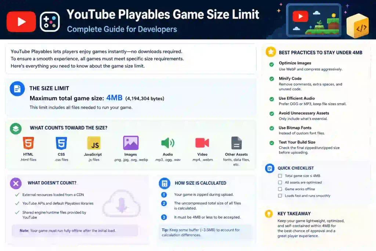
Task: Click 'It must be 4MB or less' text
Action: click(207, 217)
